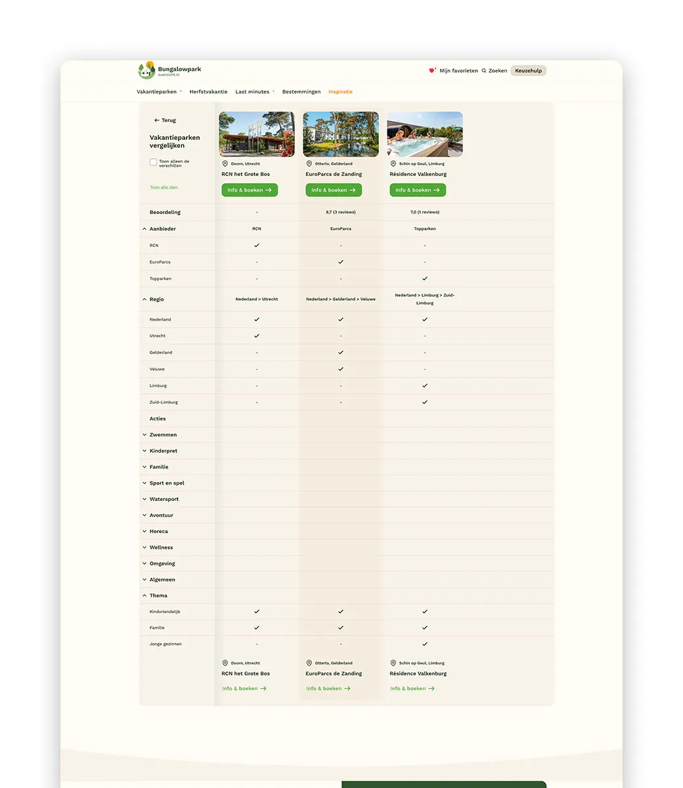The height and width of the screenshot is (788, 683).
Task: Click Toon alle rijen link
Action: [x=164, y=188]
